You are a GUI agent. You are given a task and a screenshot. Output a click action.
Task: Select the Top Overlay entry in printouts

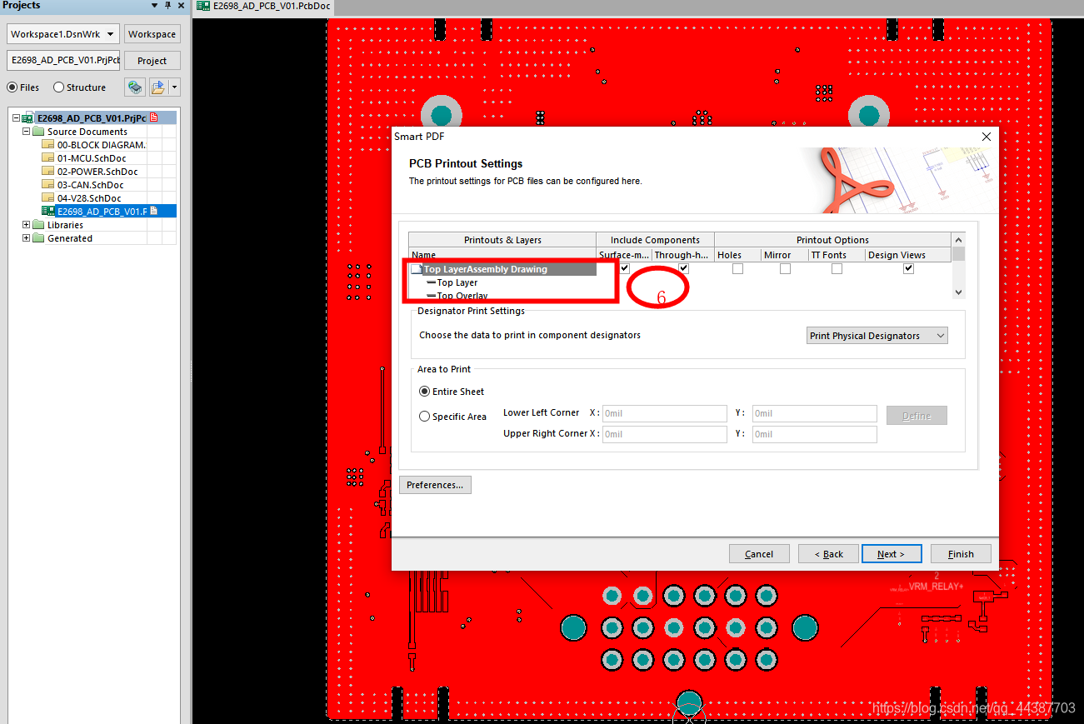(462, 295)
